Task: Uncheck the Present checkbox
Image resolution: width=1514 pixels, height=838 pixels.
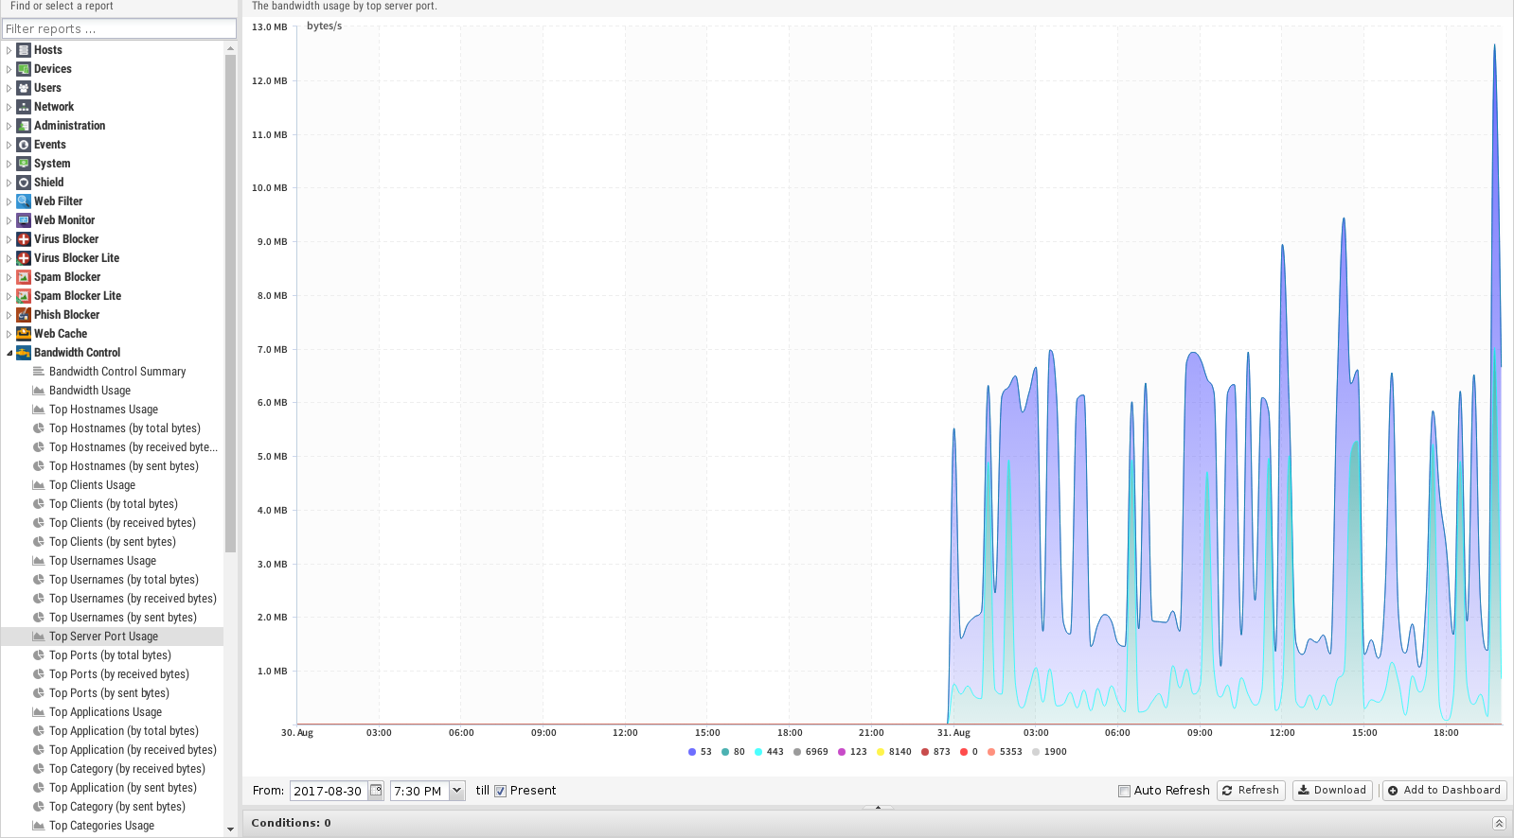Action: (x=501, y=792)
